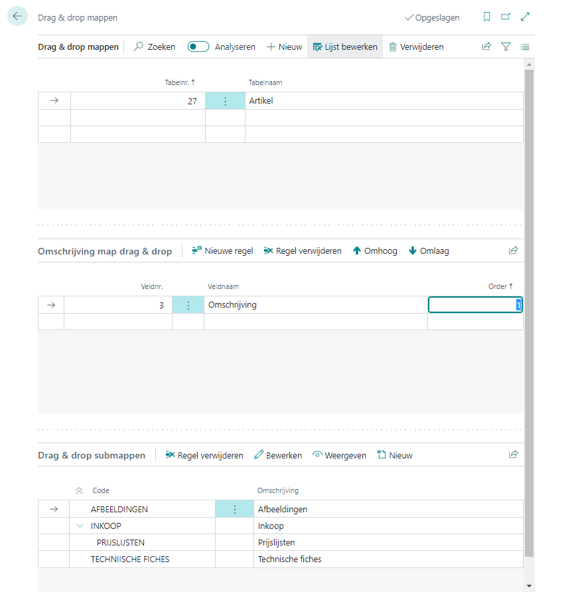Image resolution: width=570 pixels, height=600 pixels.
Task: Click the Order input field
Action: (x=474, y=305)
